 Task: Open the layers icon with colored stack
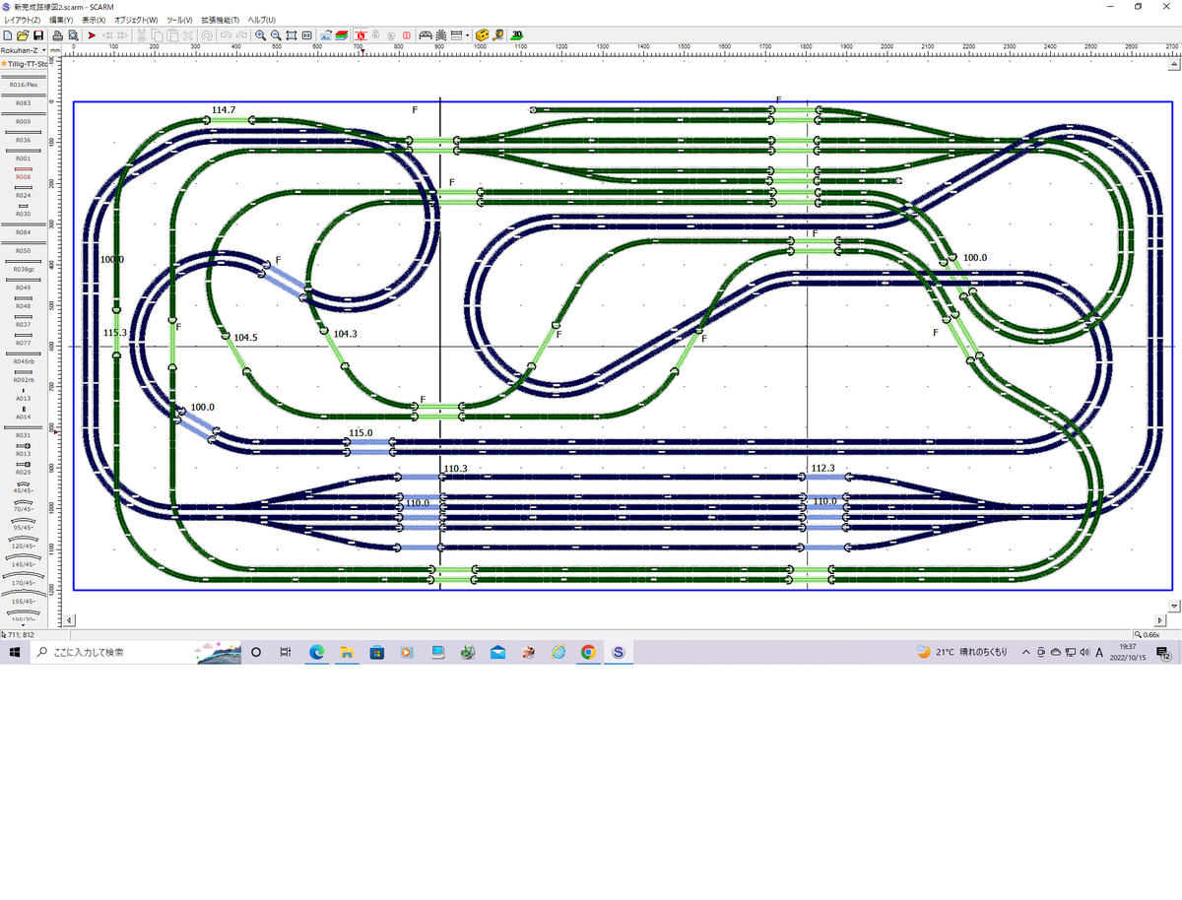click(x=341, y=34)
